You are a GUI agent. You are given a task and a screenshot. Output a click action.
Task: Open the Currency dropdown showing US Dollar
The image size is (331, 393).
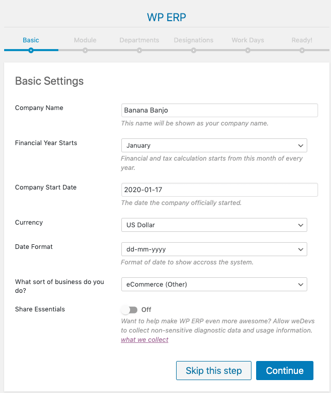[214, 225]
